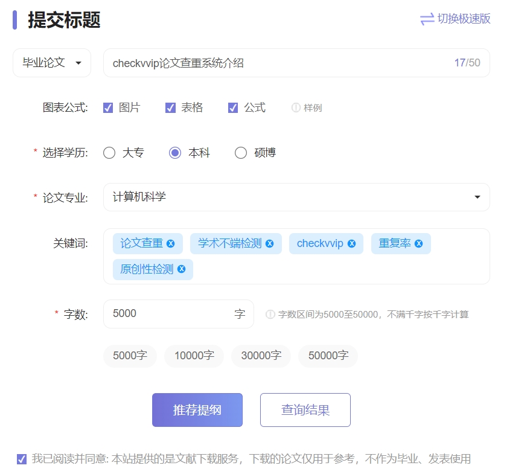Disable the 公式 checkbox
The image size is (530, 474).
pyautogui.click(x=233, y=107)
